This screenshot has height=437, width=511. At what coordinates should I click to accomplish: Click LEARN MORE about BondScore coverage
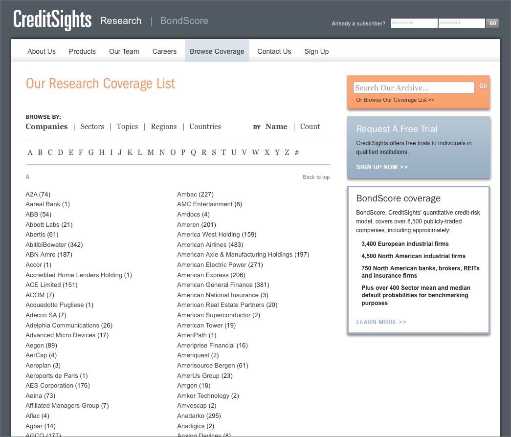pos(381,322)
